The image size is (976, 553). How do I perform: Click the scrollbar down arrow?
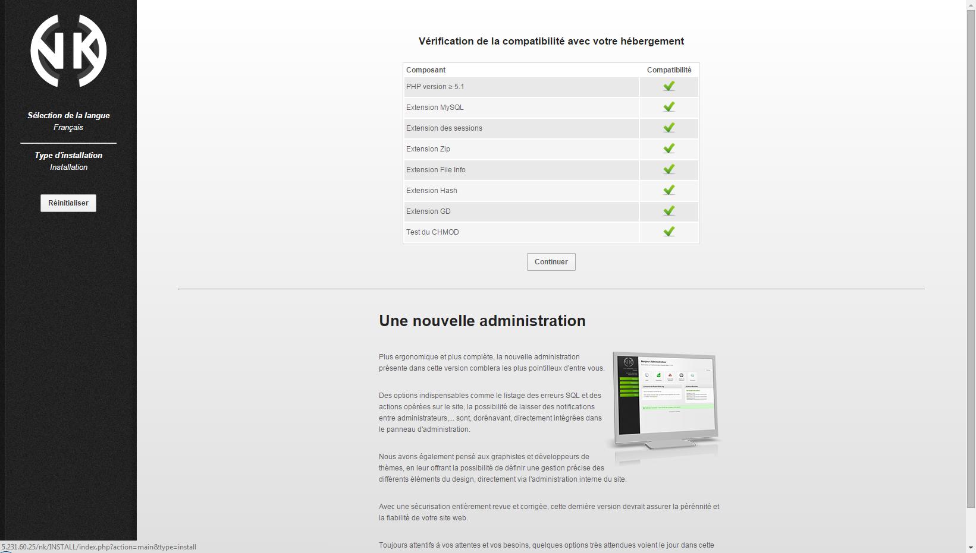click(x=971, y=548)
